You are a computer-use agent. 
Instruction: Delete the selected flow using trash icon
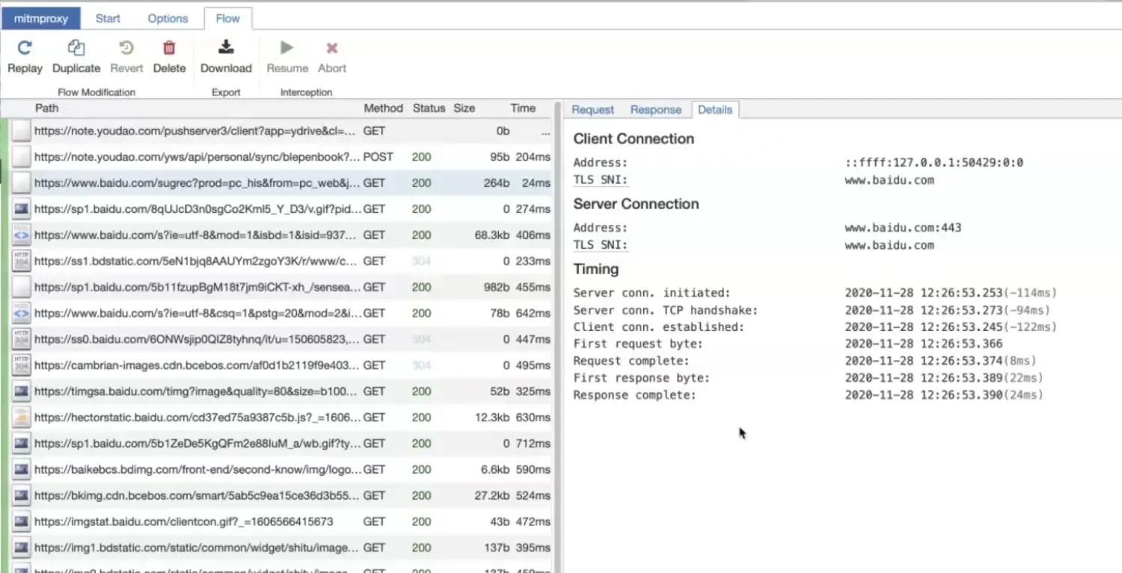(169, 49)
